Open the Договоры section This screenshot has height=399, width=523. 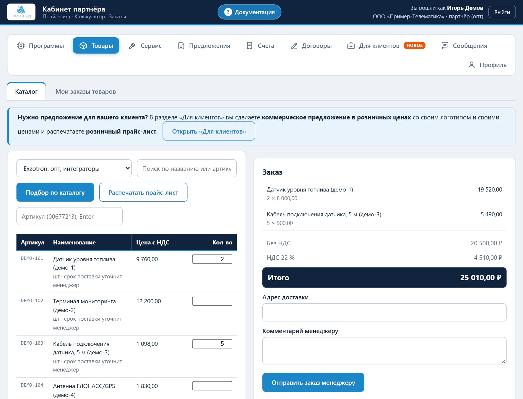[311, 46]
